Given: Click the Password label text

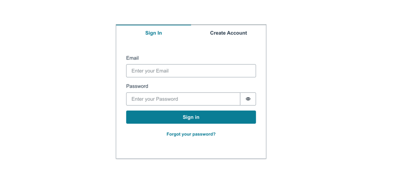Looking at the screenshot, I should (x=137, y=86).
